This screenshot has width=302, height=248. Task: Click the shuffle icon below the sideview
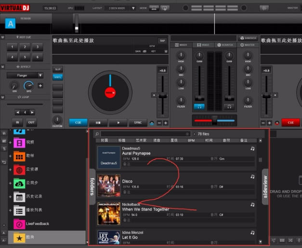point(290,240)
